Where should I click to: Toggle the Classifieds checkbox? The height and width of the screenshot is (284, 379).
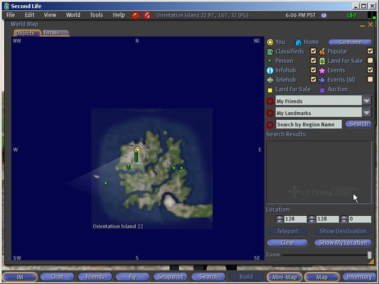[x=313, y=51]
